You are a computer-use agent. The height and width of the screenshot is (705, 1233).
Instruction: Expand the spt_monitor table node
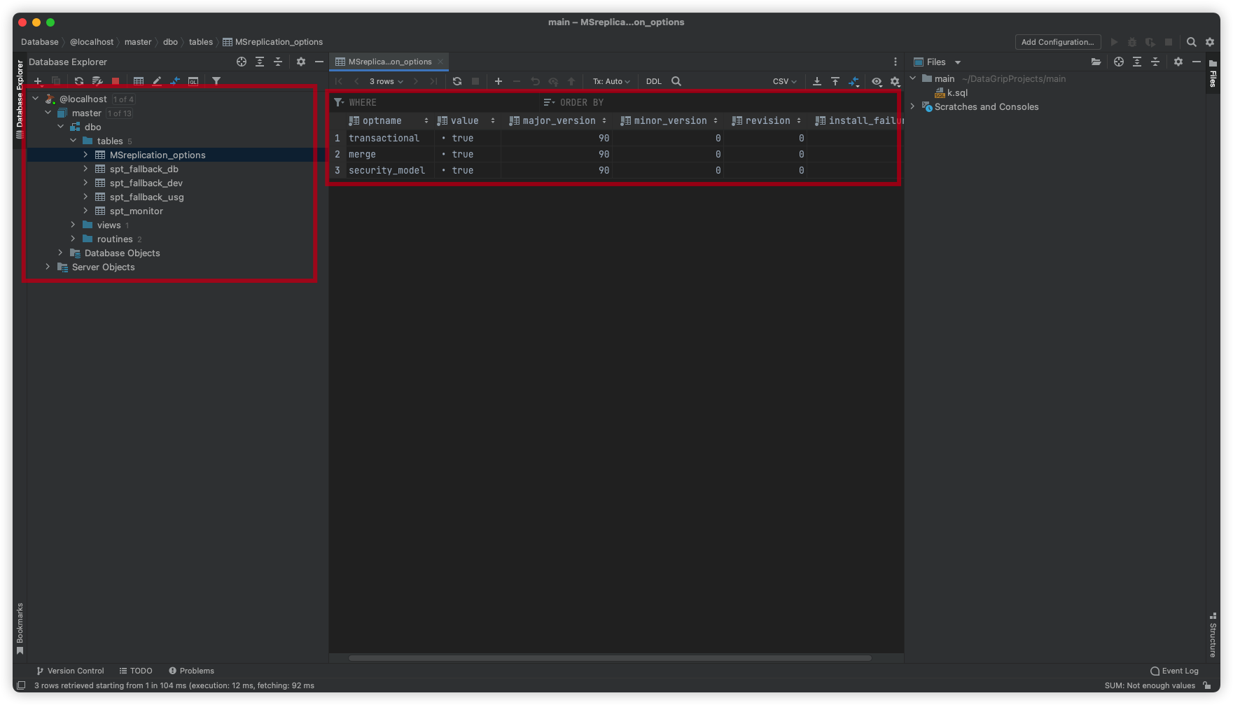pyautogui.click(x=85, y=211)
